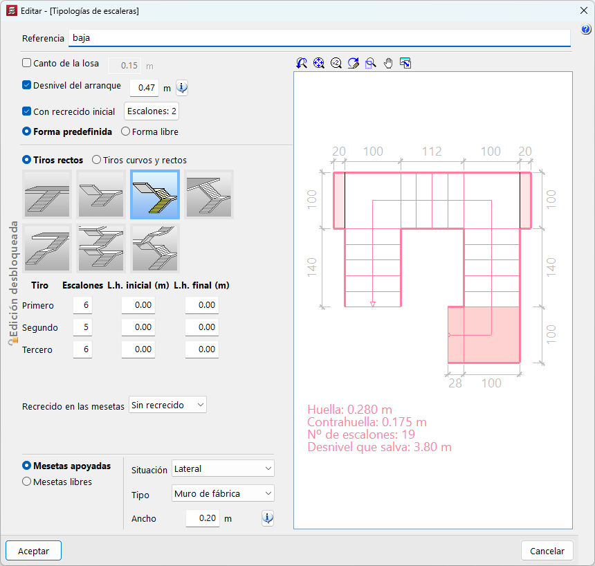
Task: Select the highlighted yellow staircase type thumbnail
Action: click(155, 194)
